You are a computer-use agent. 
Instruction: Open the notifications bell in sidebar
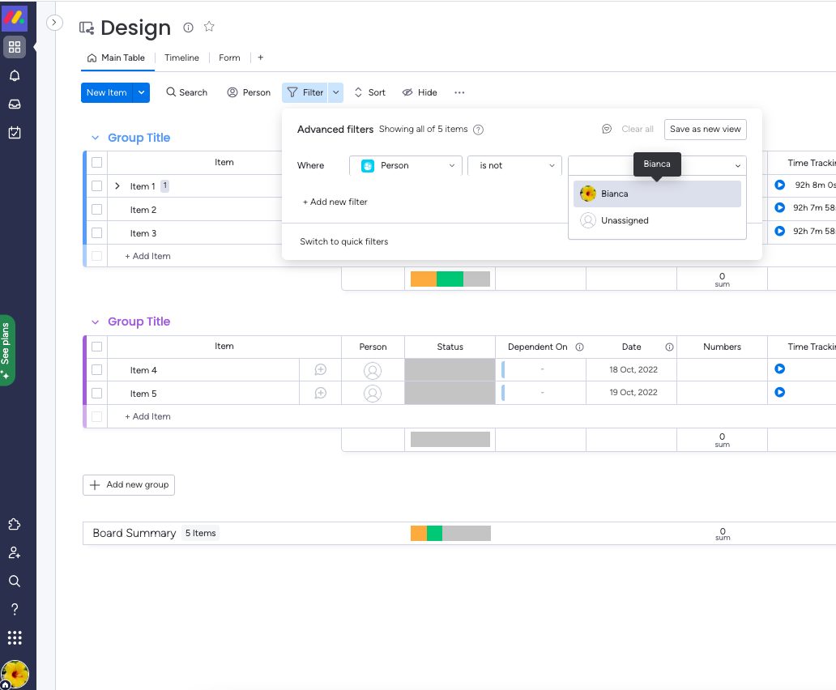pos(15,75)
